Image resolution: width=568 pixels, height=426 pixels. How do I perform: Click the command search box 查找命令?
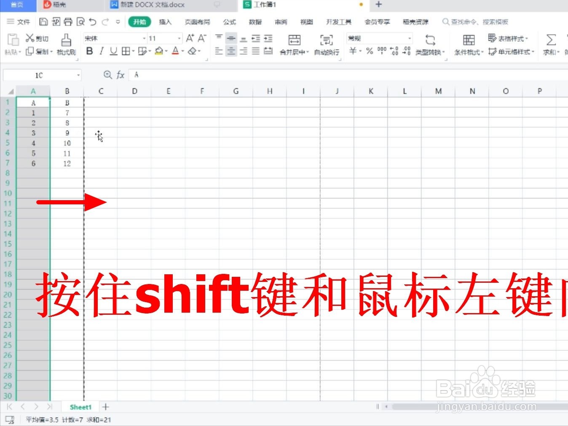point(475,21)
